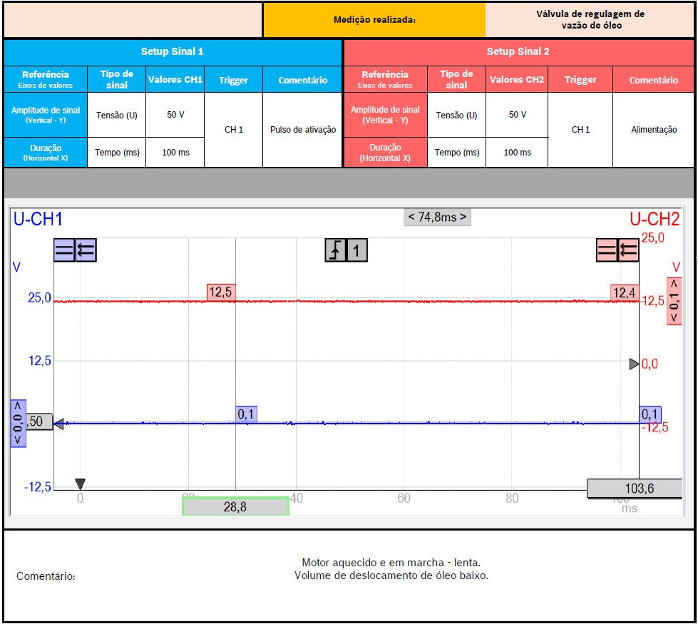Click the Setup Sinal 2 header

518,52
